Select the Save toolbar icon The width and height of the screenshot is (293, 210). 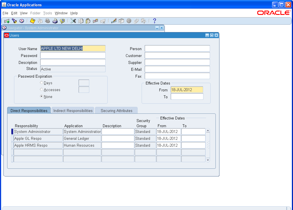coord(33,21)
